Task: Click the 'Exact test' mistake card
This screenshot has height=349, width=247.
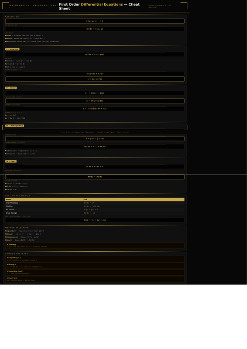Action: coord(95,279)
